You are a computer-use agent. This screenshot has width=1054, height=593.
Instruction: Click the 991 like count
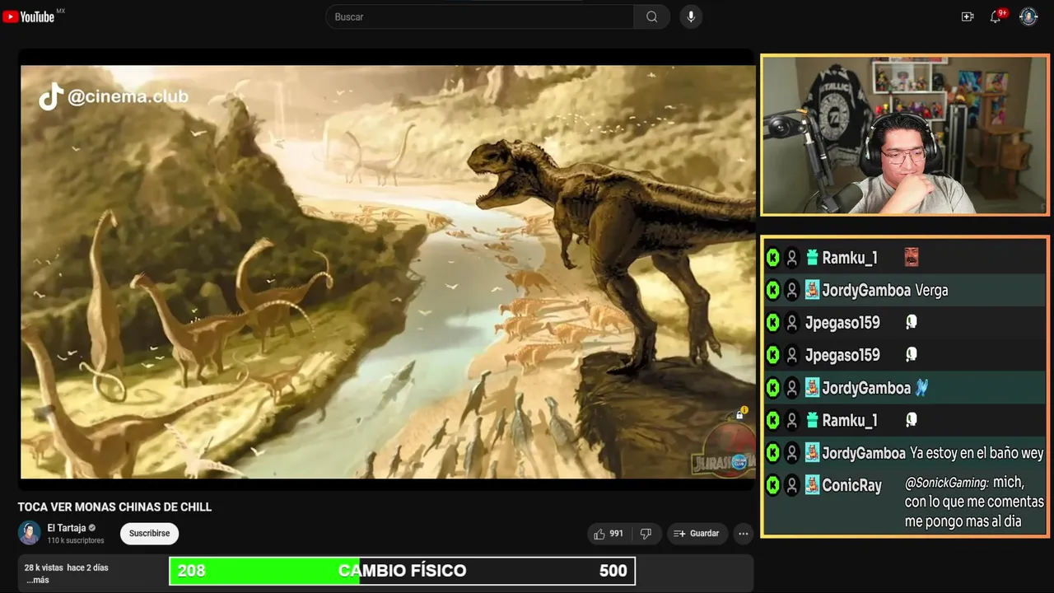point(616,534)
